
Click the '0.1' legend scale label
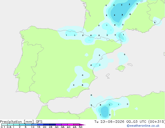(x=3, y=127)
